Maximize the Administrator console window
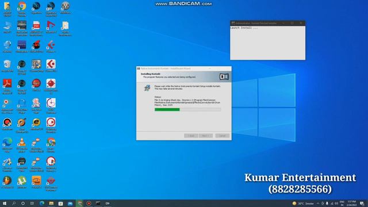The height and width of the screenshot is (207, 368). (x=292, y=23)
